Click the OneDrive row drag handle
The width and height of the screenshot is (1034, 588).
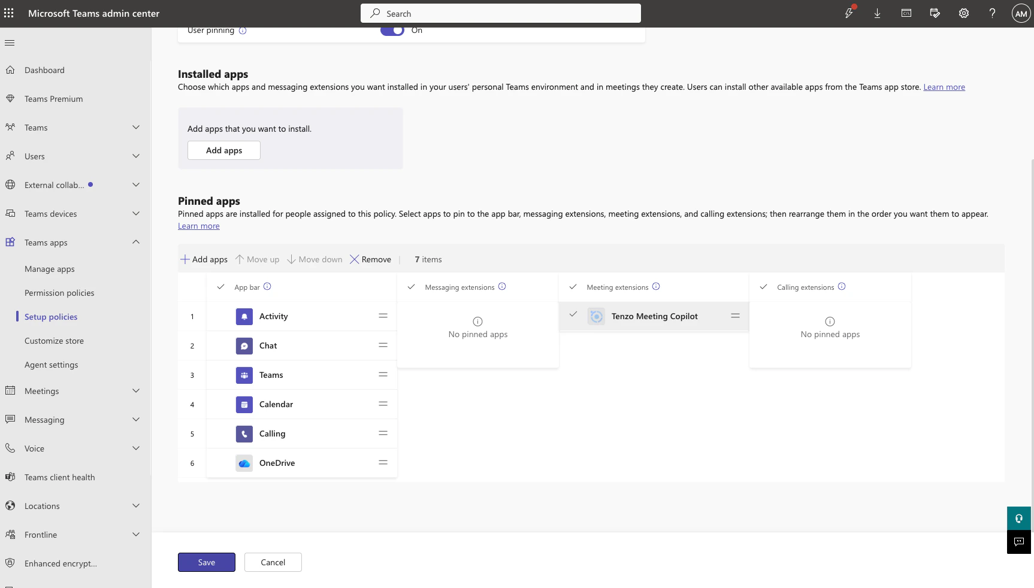tap(383, 462)
